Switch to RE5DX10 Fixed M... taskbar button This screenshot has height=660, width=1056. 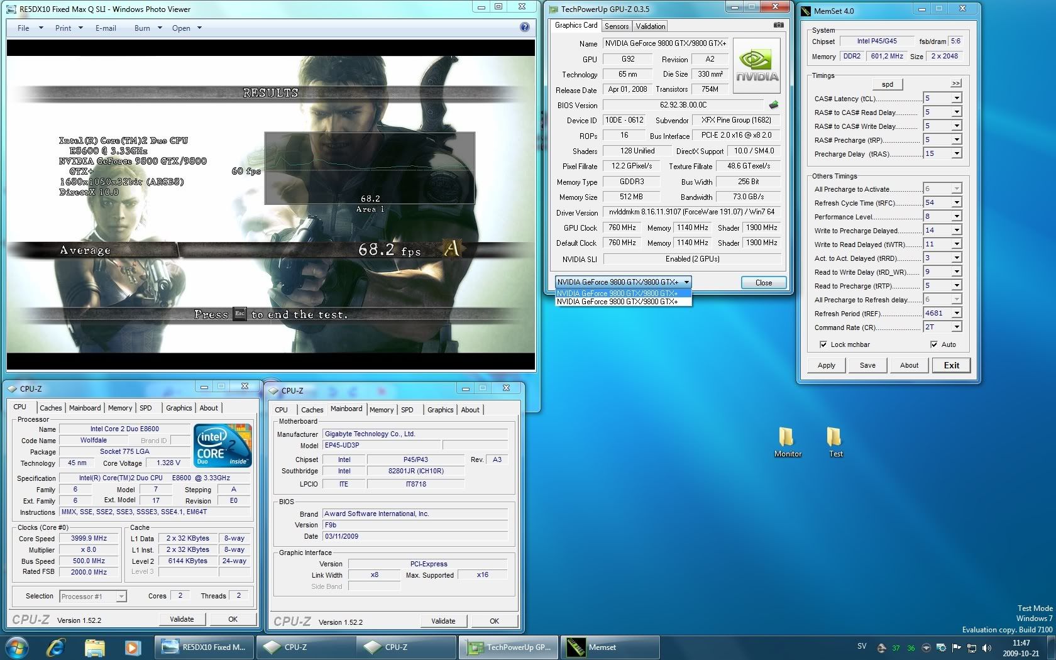pyautogui.click(x=204, y=647)
